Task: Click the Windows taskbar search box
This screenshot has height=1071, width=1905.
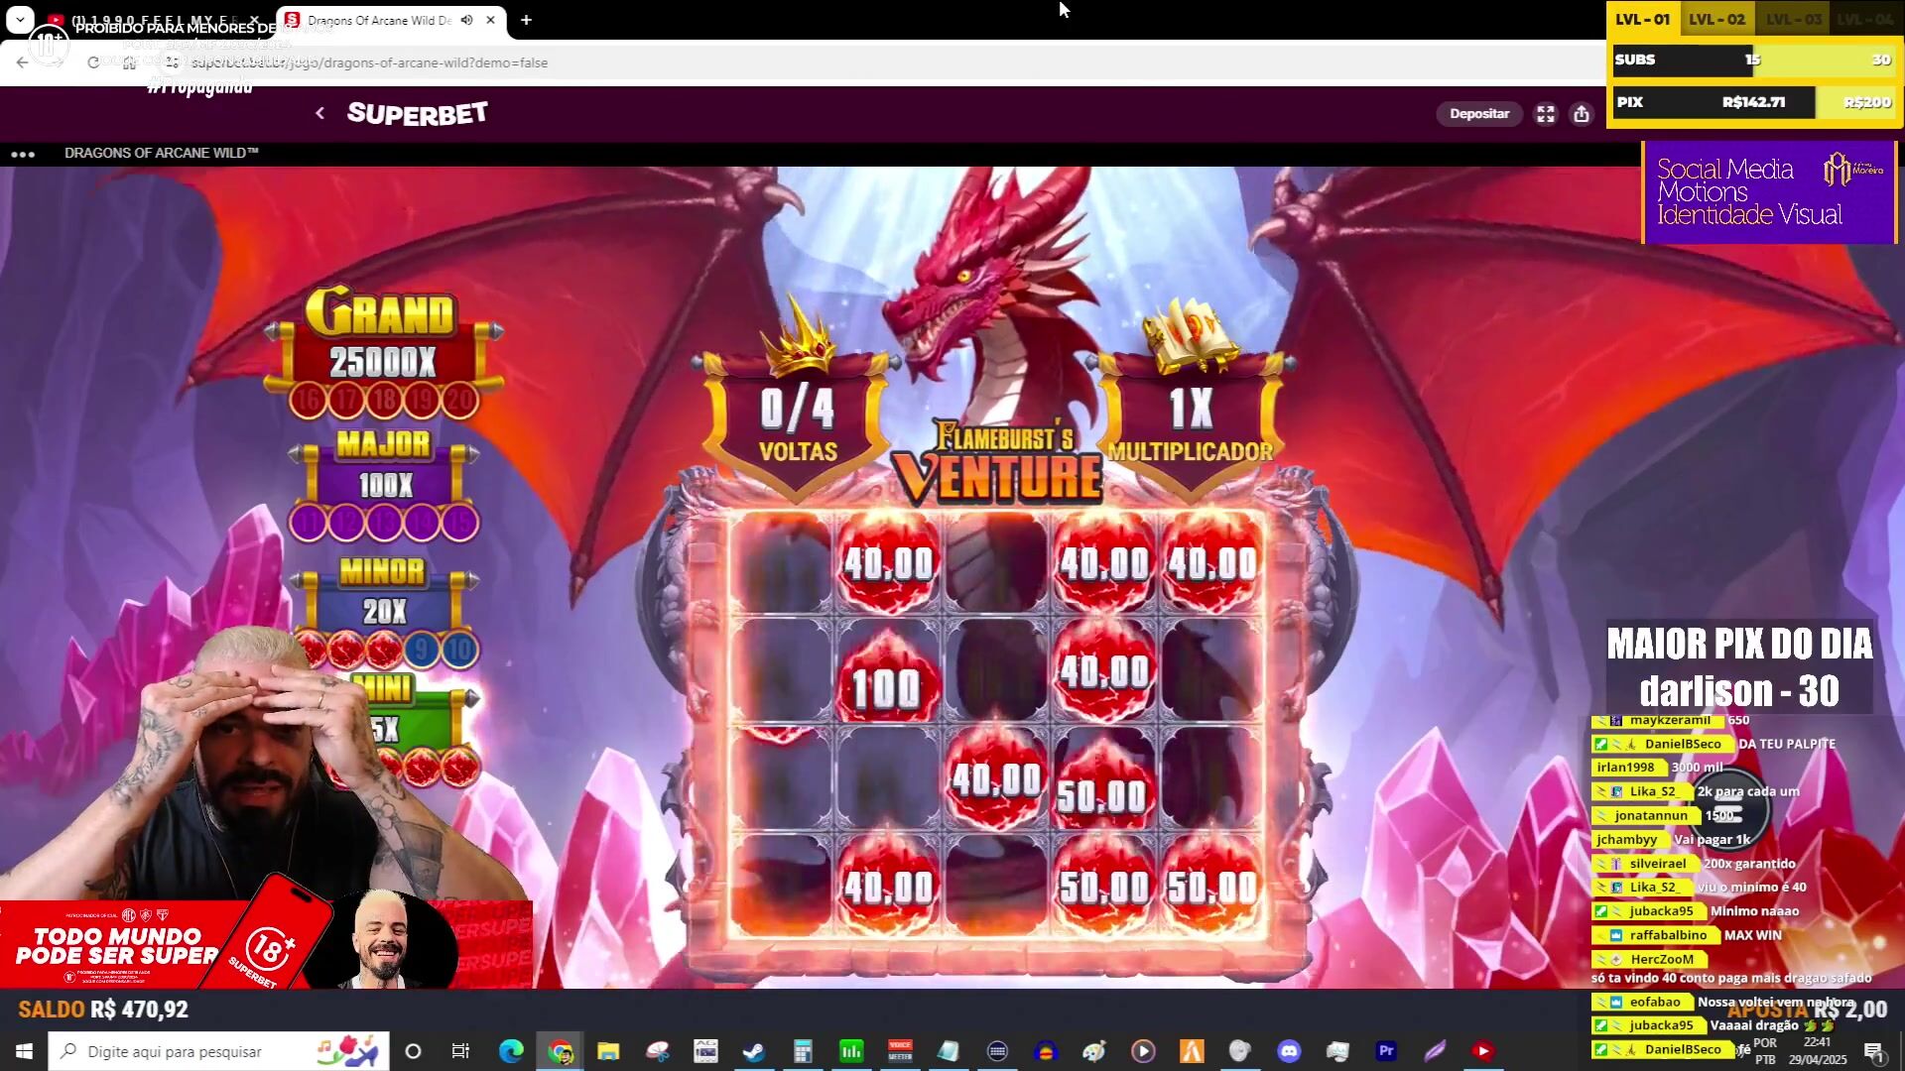Action: [x=218, y=1051]
